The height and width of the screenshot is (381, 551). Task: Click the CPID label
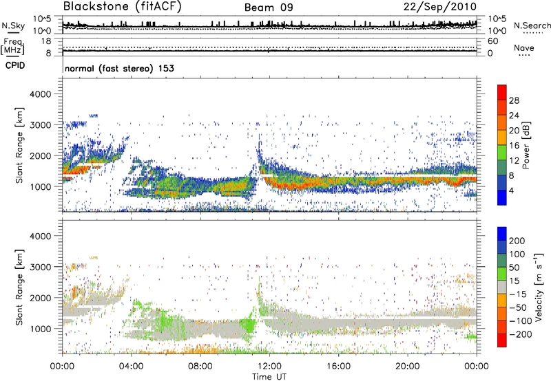15,65
